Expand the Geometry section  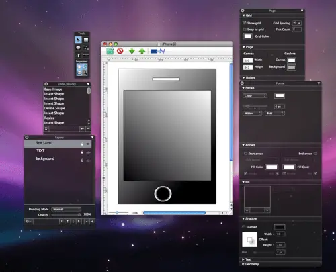pos(243,264)
